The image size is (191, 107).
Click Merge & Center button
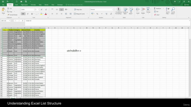click(79, 14)
